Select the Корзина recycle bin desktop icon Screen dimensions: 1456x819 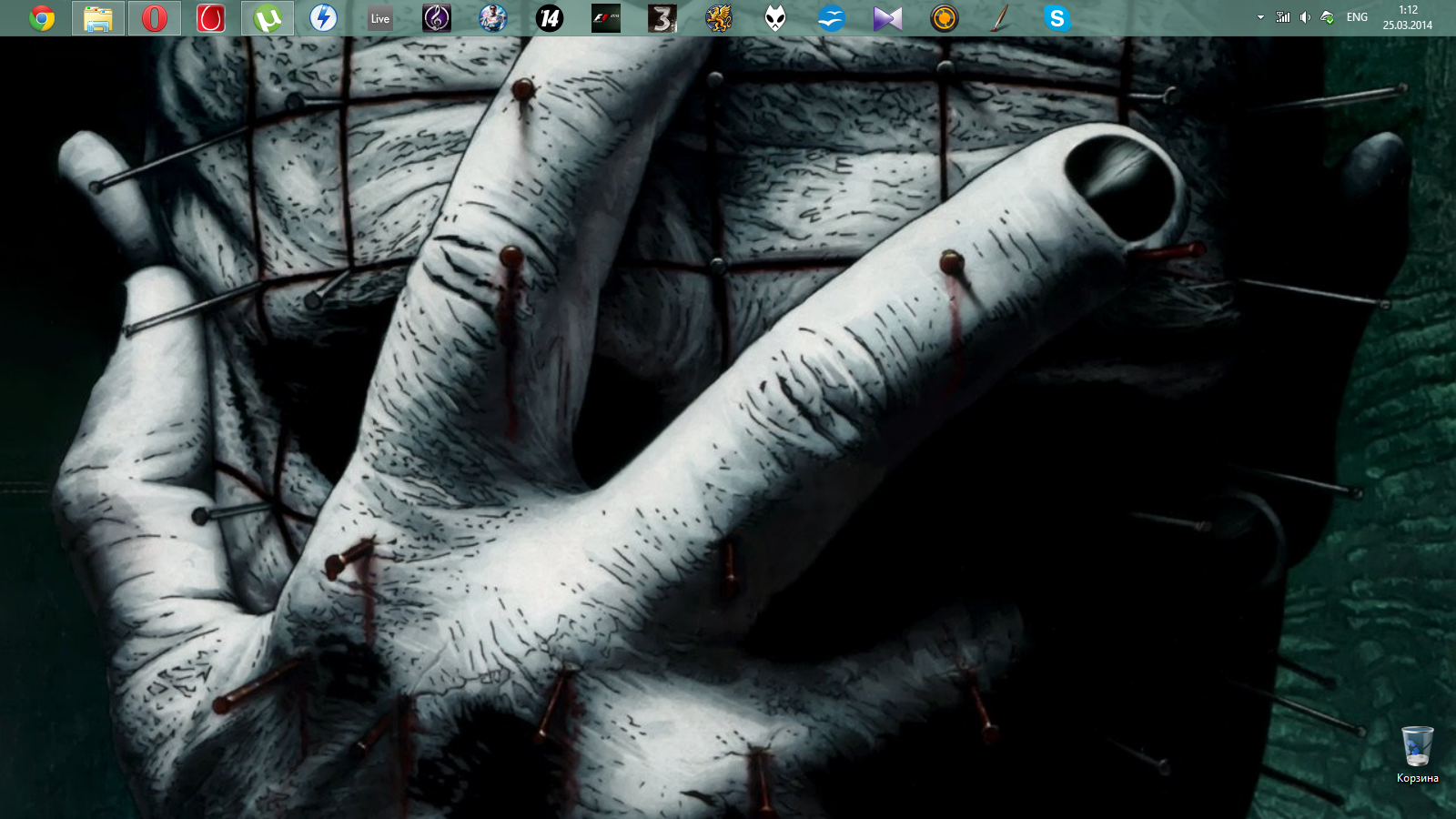click(1417, 754)
